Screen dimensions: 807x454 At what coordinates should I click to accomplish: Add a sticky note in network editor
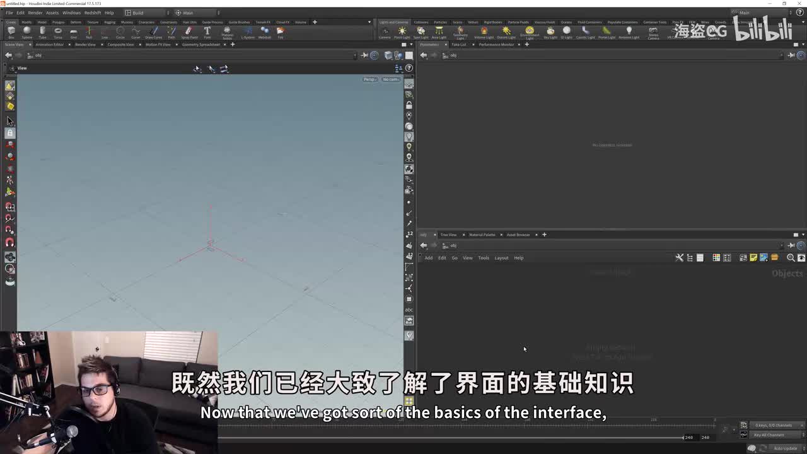pos(753,257)
